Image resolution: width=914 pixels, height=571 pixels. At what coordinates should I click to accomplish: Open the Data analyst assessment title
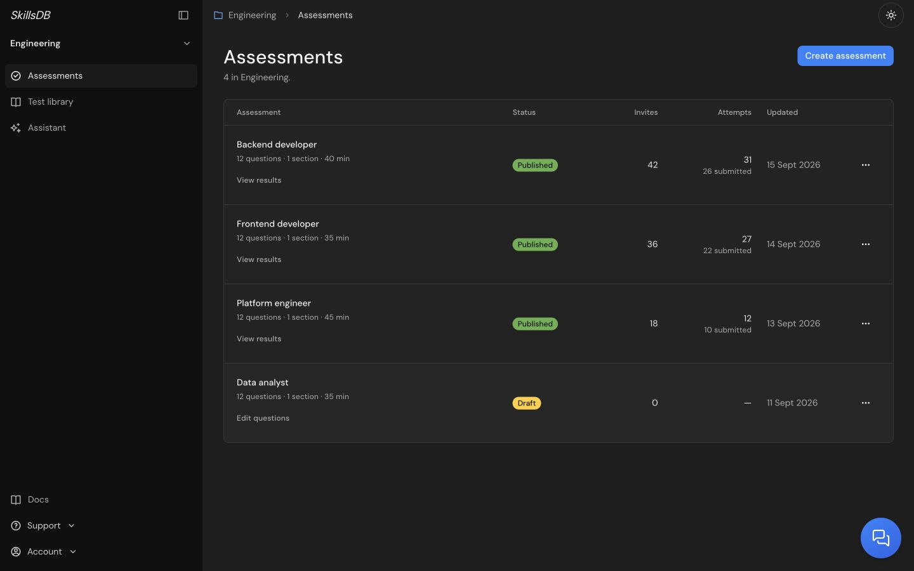point(263,383)
